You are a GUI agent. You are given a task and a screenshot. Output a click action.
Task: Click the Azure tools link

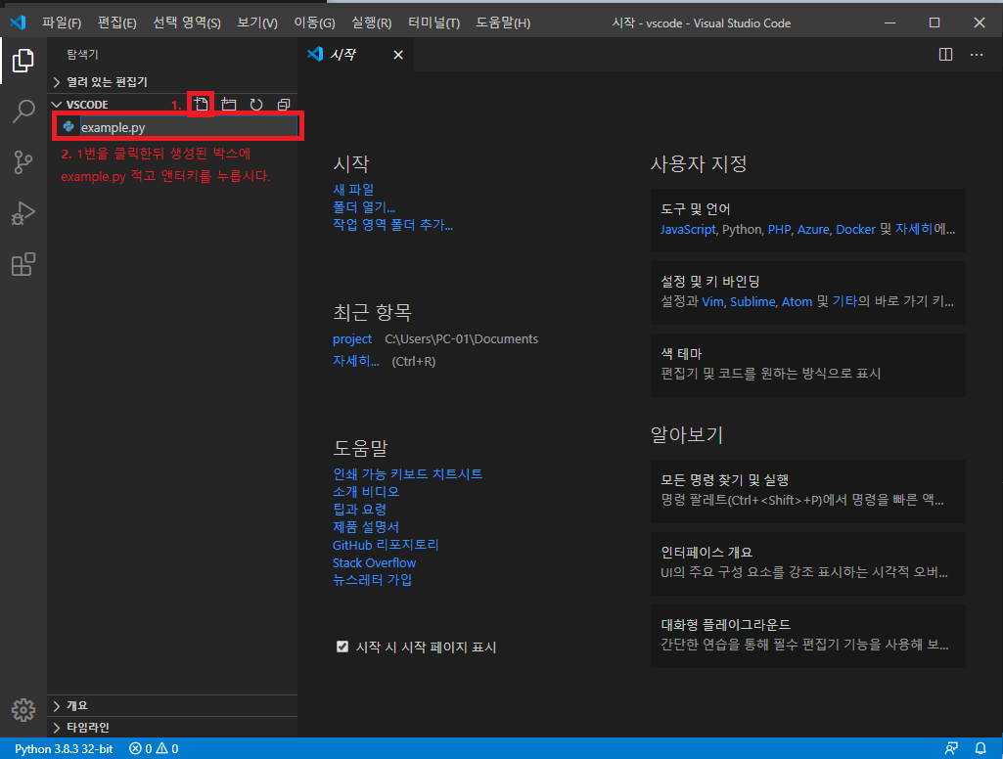coord(813,230)
